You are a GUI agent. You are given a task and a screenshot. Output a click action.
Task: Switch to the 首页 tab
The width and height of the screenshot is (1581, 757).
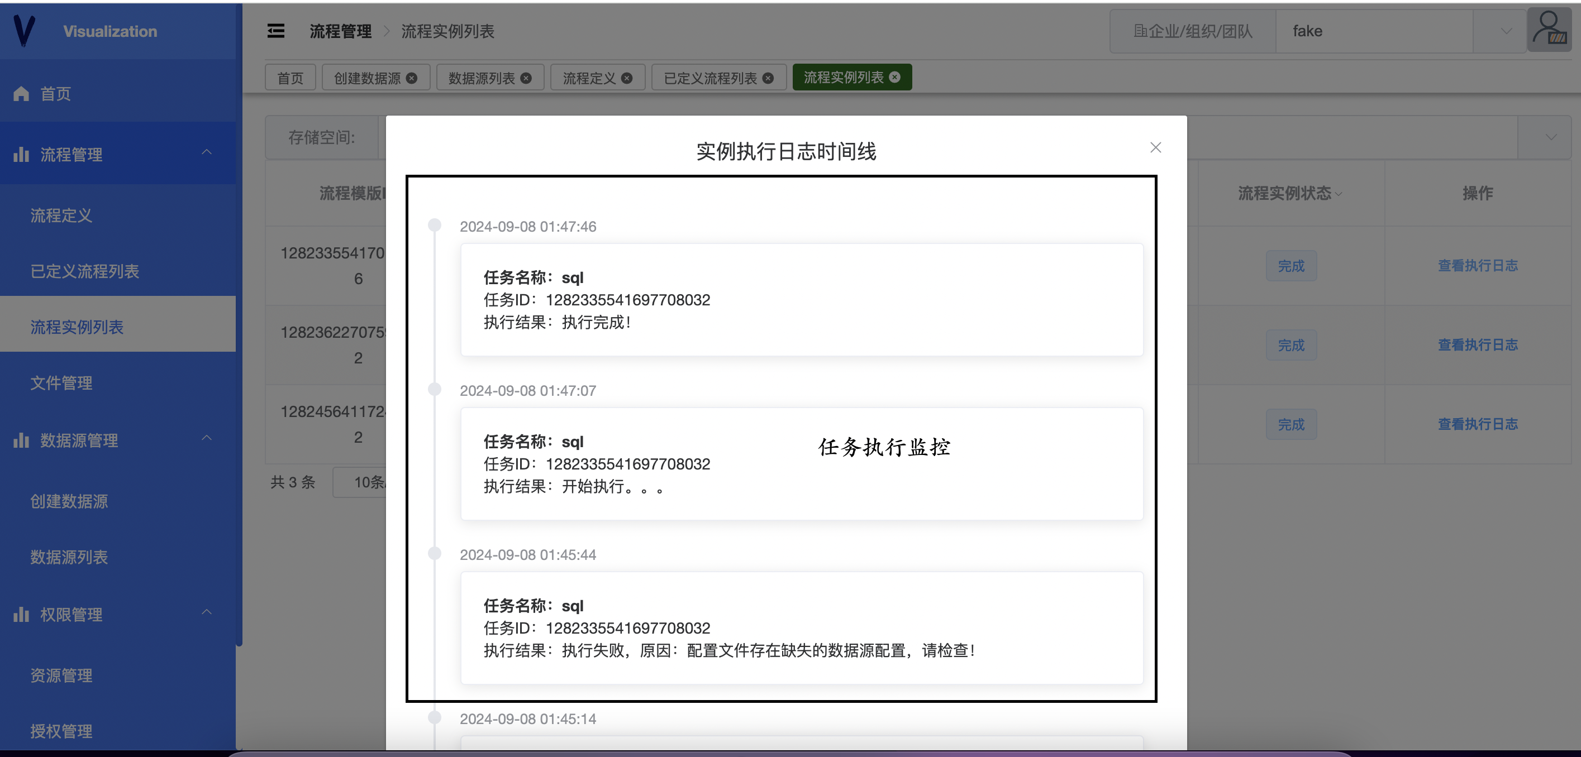291,78
